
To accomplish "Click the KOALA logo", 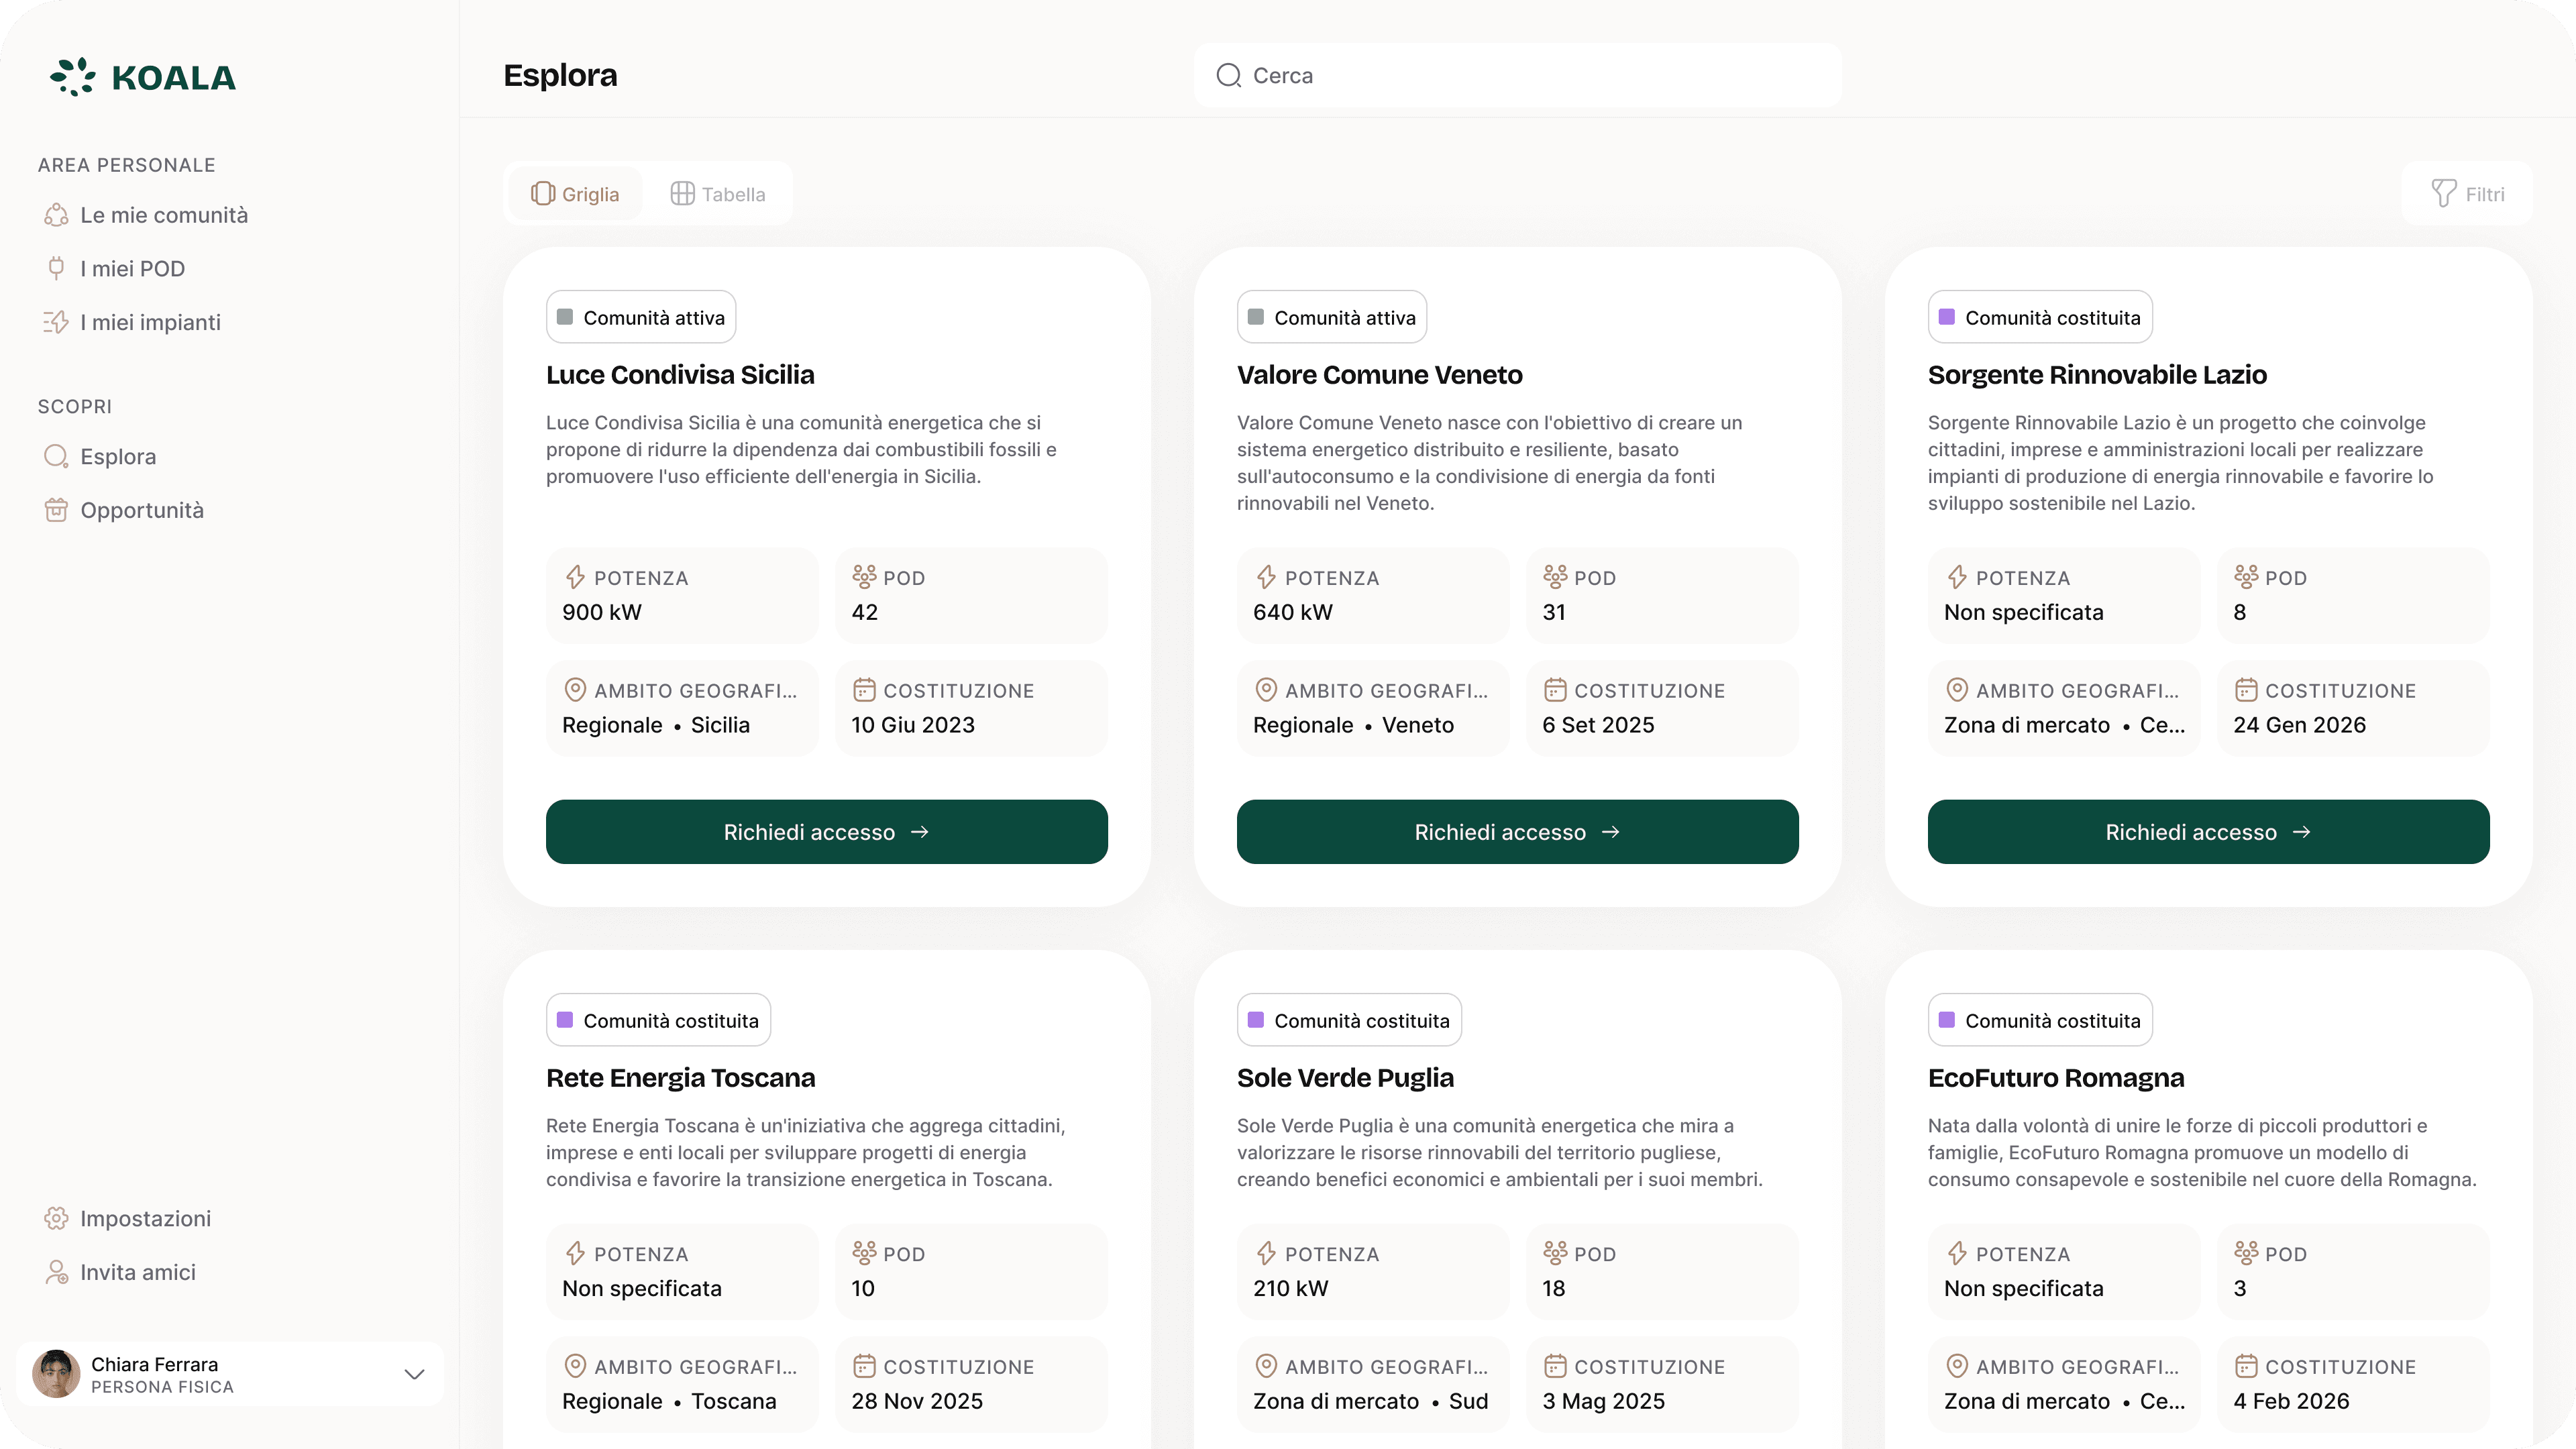I will coord(143,77).
